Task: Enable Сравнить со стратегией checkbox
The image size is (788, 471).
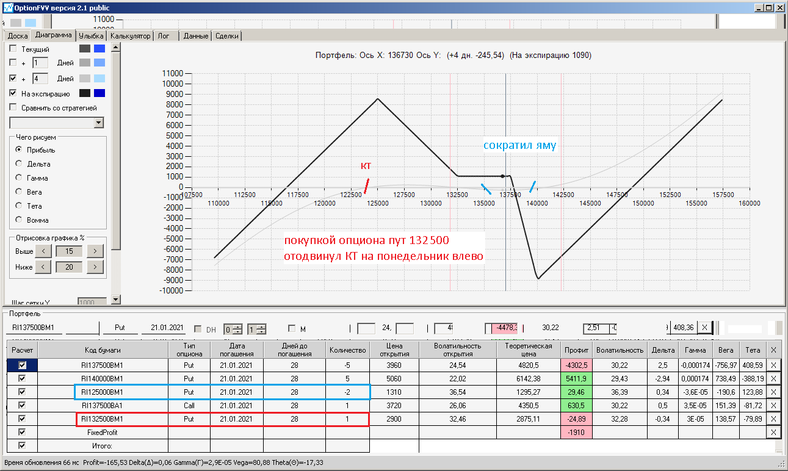Action: [13, 108]
